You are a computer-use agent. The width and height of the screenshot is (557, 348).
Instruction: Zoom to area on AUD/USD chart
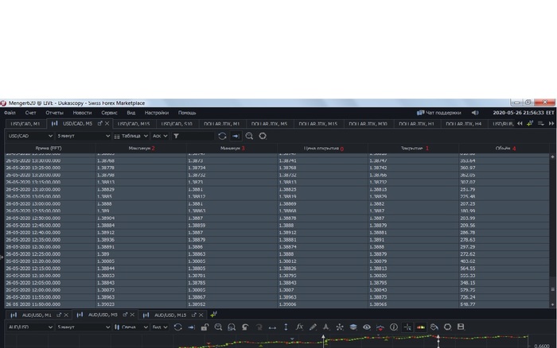232,327
